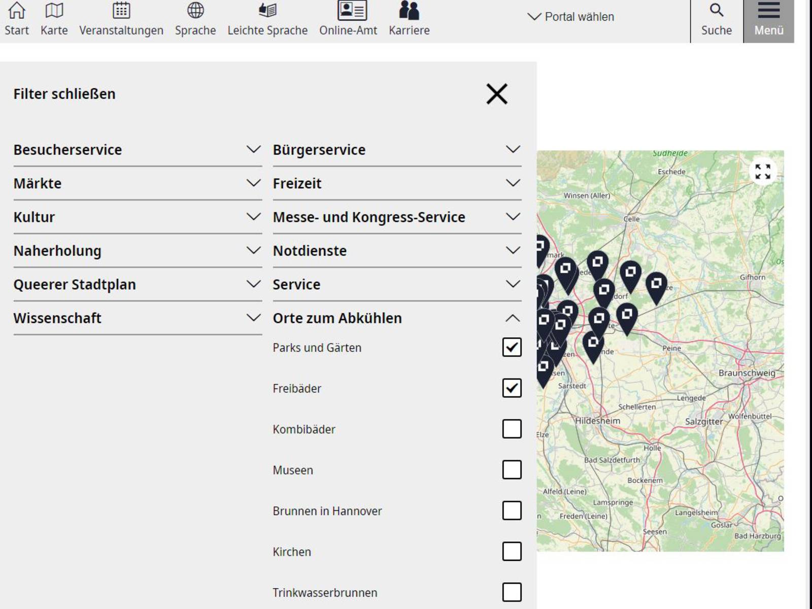This screenshot has width=812, height=609.
Task: Open the Leichte Sprache reading icon
Action: pyautogui.click(x=267, y=11)
